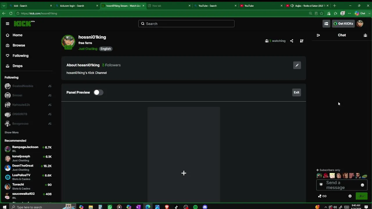372x209 pixels.
Task: Edit the About hossni01king section
Action: click(297, 65)
